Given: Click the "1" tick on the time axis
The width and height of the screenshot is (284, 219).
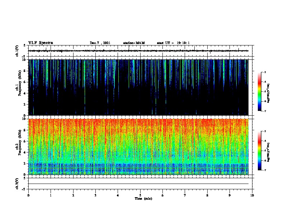Looking at the screenshot, I should pos(51,195).
